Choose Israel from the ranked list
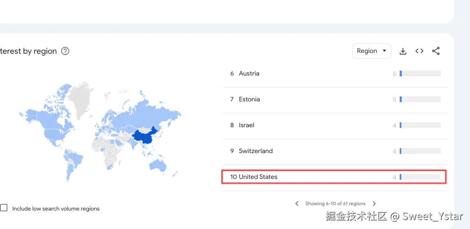 tap(246, 125)
